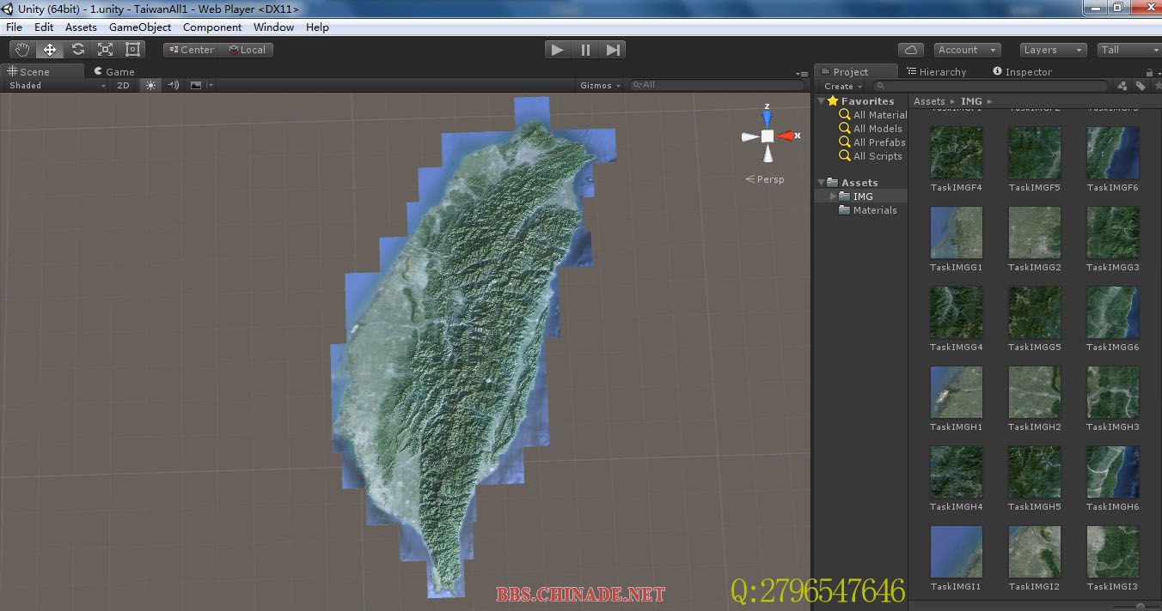Select All Scripts favorite search
This screenshot has width=1162, height=611.
pyautogui.click(x=871, y=156)
